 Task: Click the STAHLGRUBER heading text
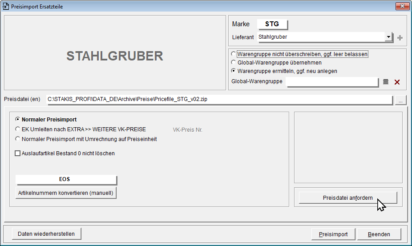(114, 56)
